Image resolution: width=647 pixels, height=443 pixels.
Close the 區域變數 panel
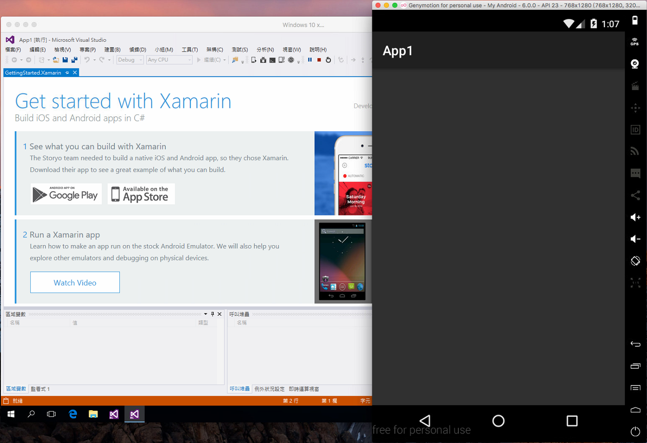[x=220, y=314]
